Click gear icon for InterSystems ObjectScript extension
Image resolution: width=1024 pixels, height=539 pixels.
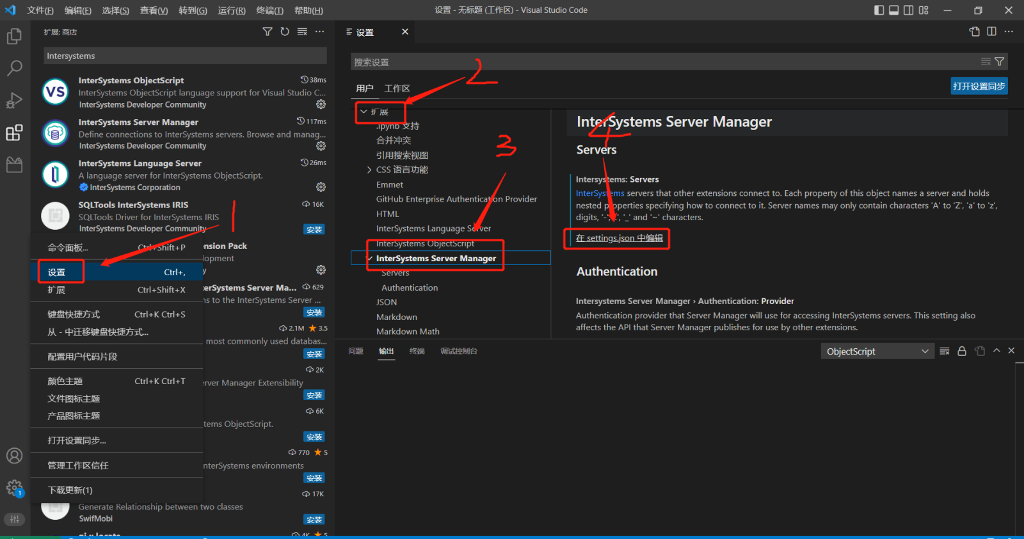(x=321, y=104)
